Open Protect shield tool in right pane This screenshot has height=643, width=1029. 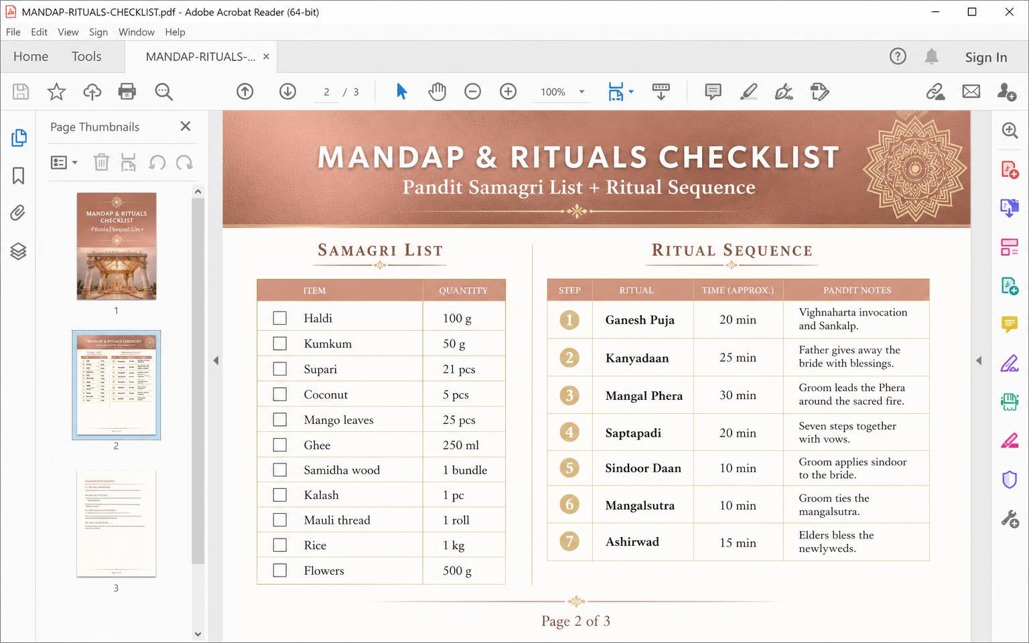tap(1010, 480)
